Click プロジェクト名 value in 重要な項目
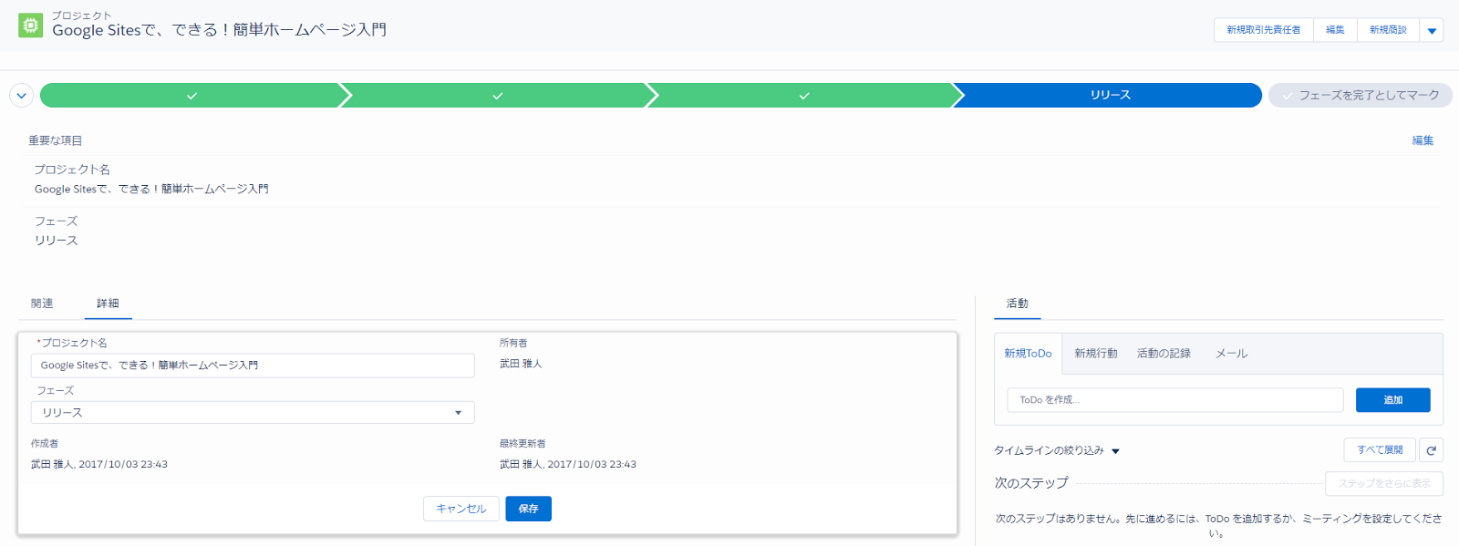1459x546 pixels. 151,190
